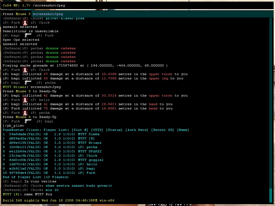
Task: Click the "min 10" chat message
Action: click(x=52, y=190)
